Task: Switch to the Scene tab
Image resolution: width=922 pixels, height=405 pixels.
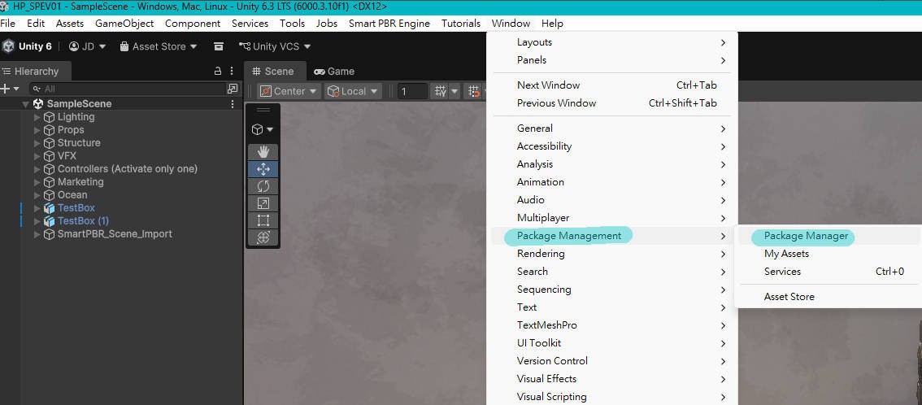Action: [x=273, y=71]
